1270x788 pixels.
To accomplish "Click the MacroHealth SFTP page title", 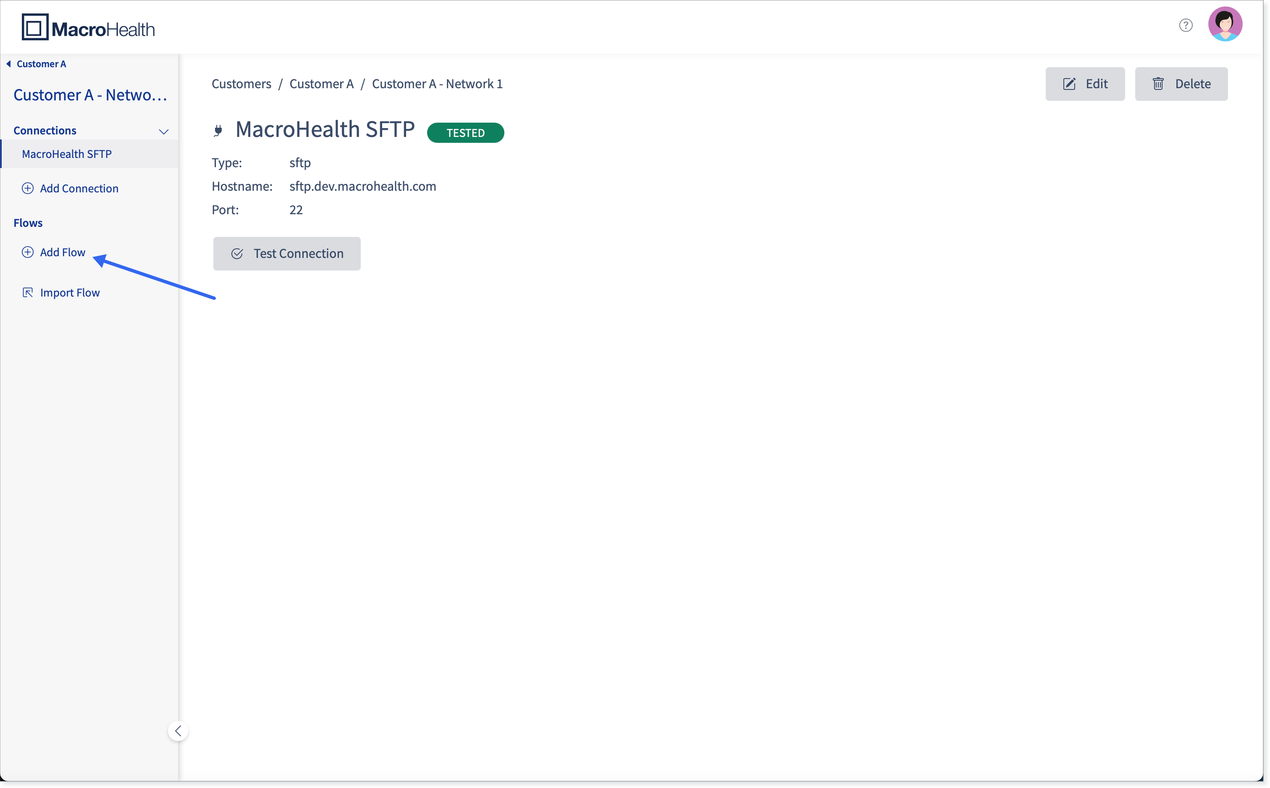I will tap(325, 129).
